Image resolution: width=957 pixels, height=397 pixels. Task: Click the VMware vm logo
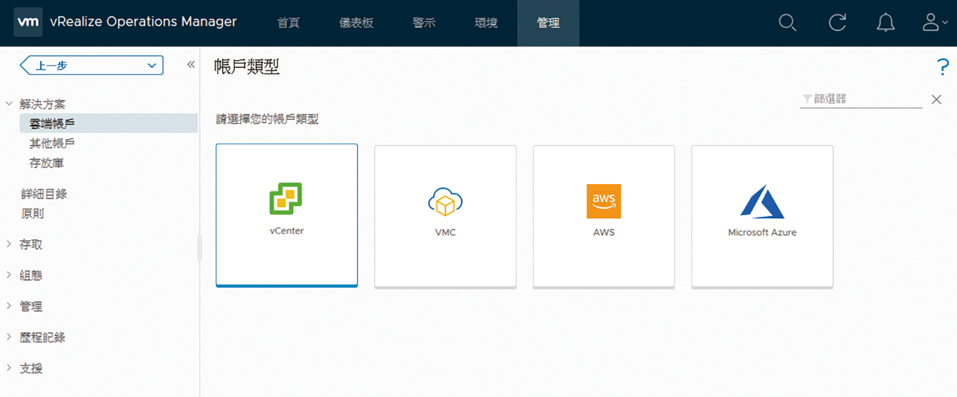coord(28,22)
